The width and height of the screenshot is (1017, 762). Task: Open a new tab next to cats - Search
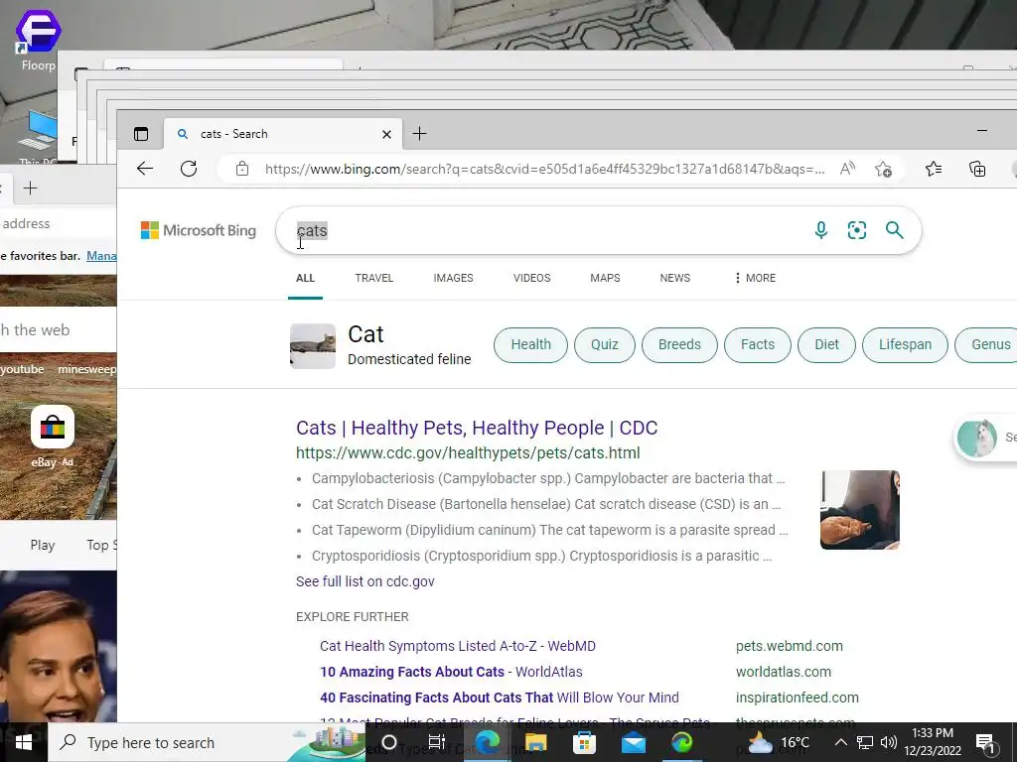tap(420, 134)
